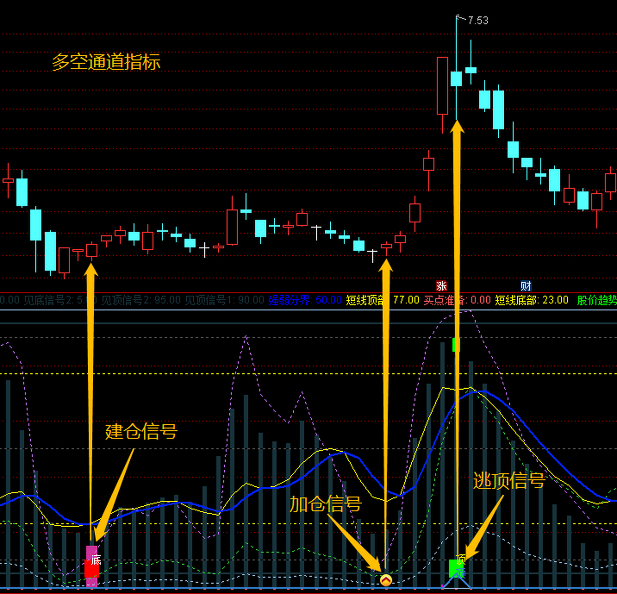This screenshot has height=594, width=617.
Task: Click the tall red candlestick below 7.53
Action: point(443,86)
